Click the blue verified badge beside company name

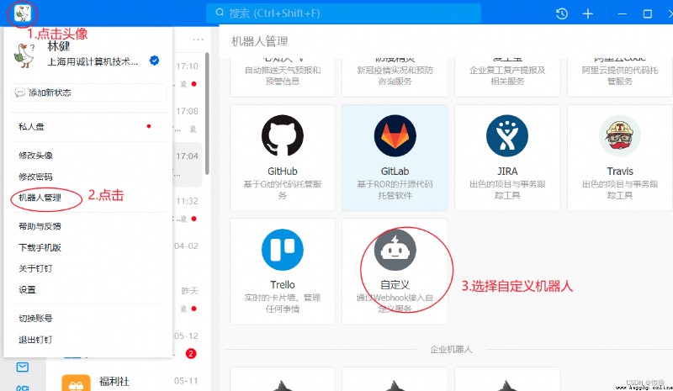(155, 61)
